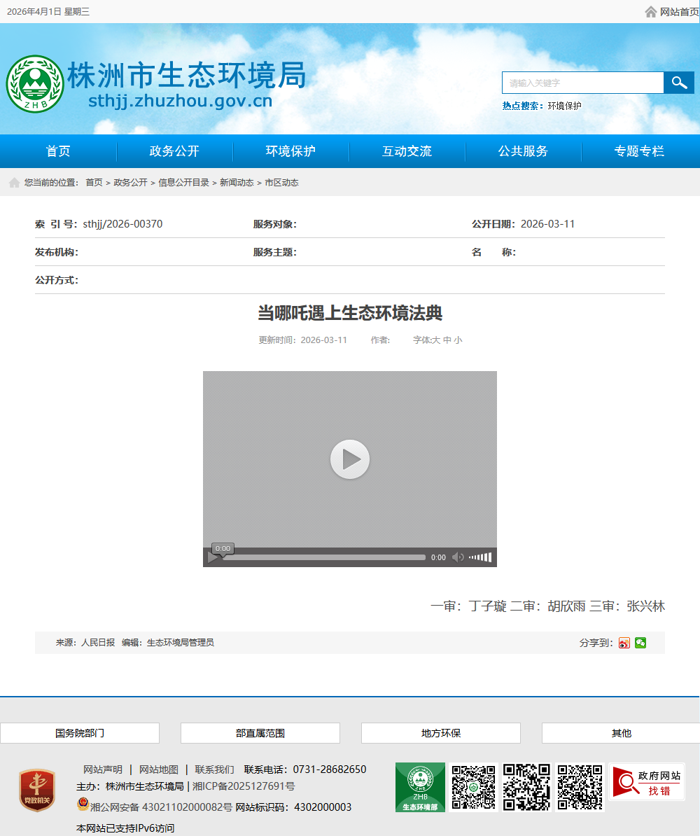700x836 pixels.
Task: Mute the video with speaker icon
Action: coord(458,557)
